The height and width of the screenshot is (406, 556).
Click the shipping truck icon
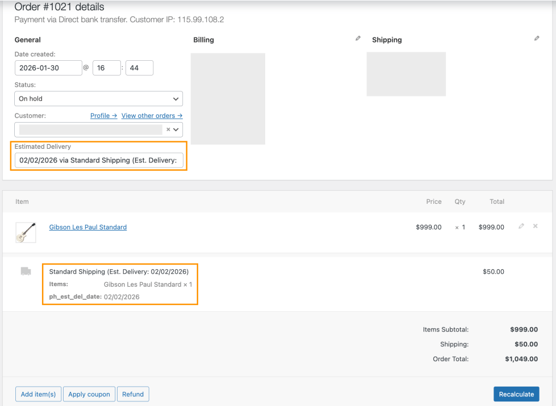point(26,271)
